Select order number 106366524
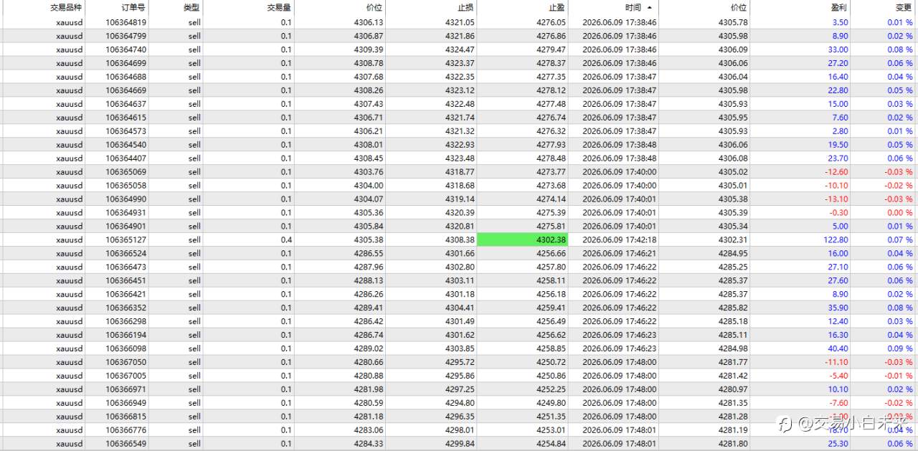 tap(126, 254)
